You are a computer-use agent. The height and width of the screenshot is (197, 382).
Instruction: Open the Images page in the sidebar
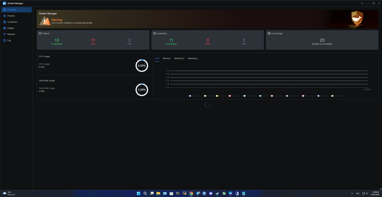pos(16,28)
